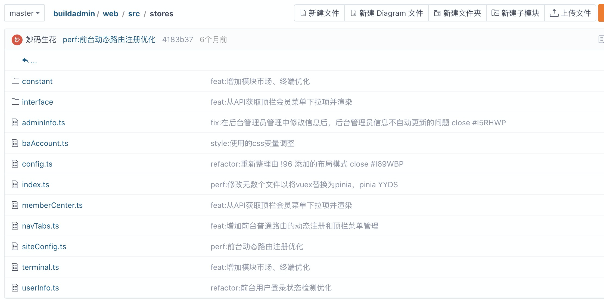Open siteConfig.ts commit message link
The height and width of the screenshot is (300, 604).
tap(257, 246)
